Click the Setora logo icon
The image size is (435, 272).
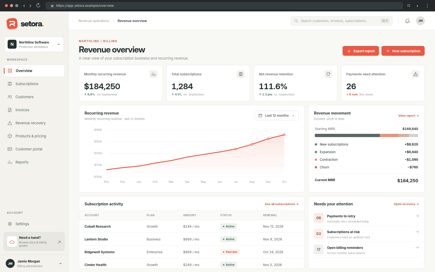[x=12, y=24]
